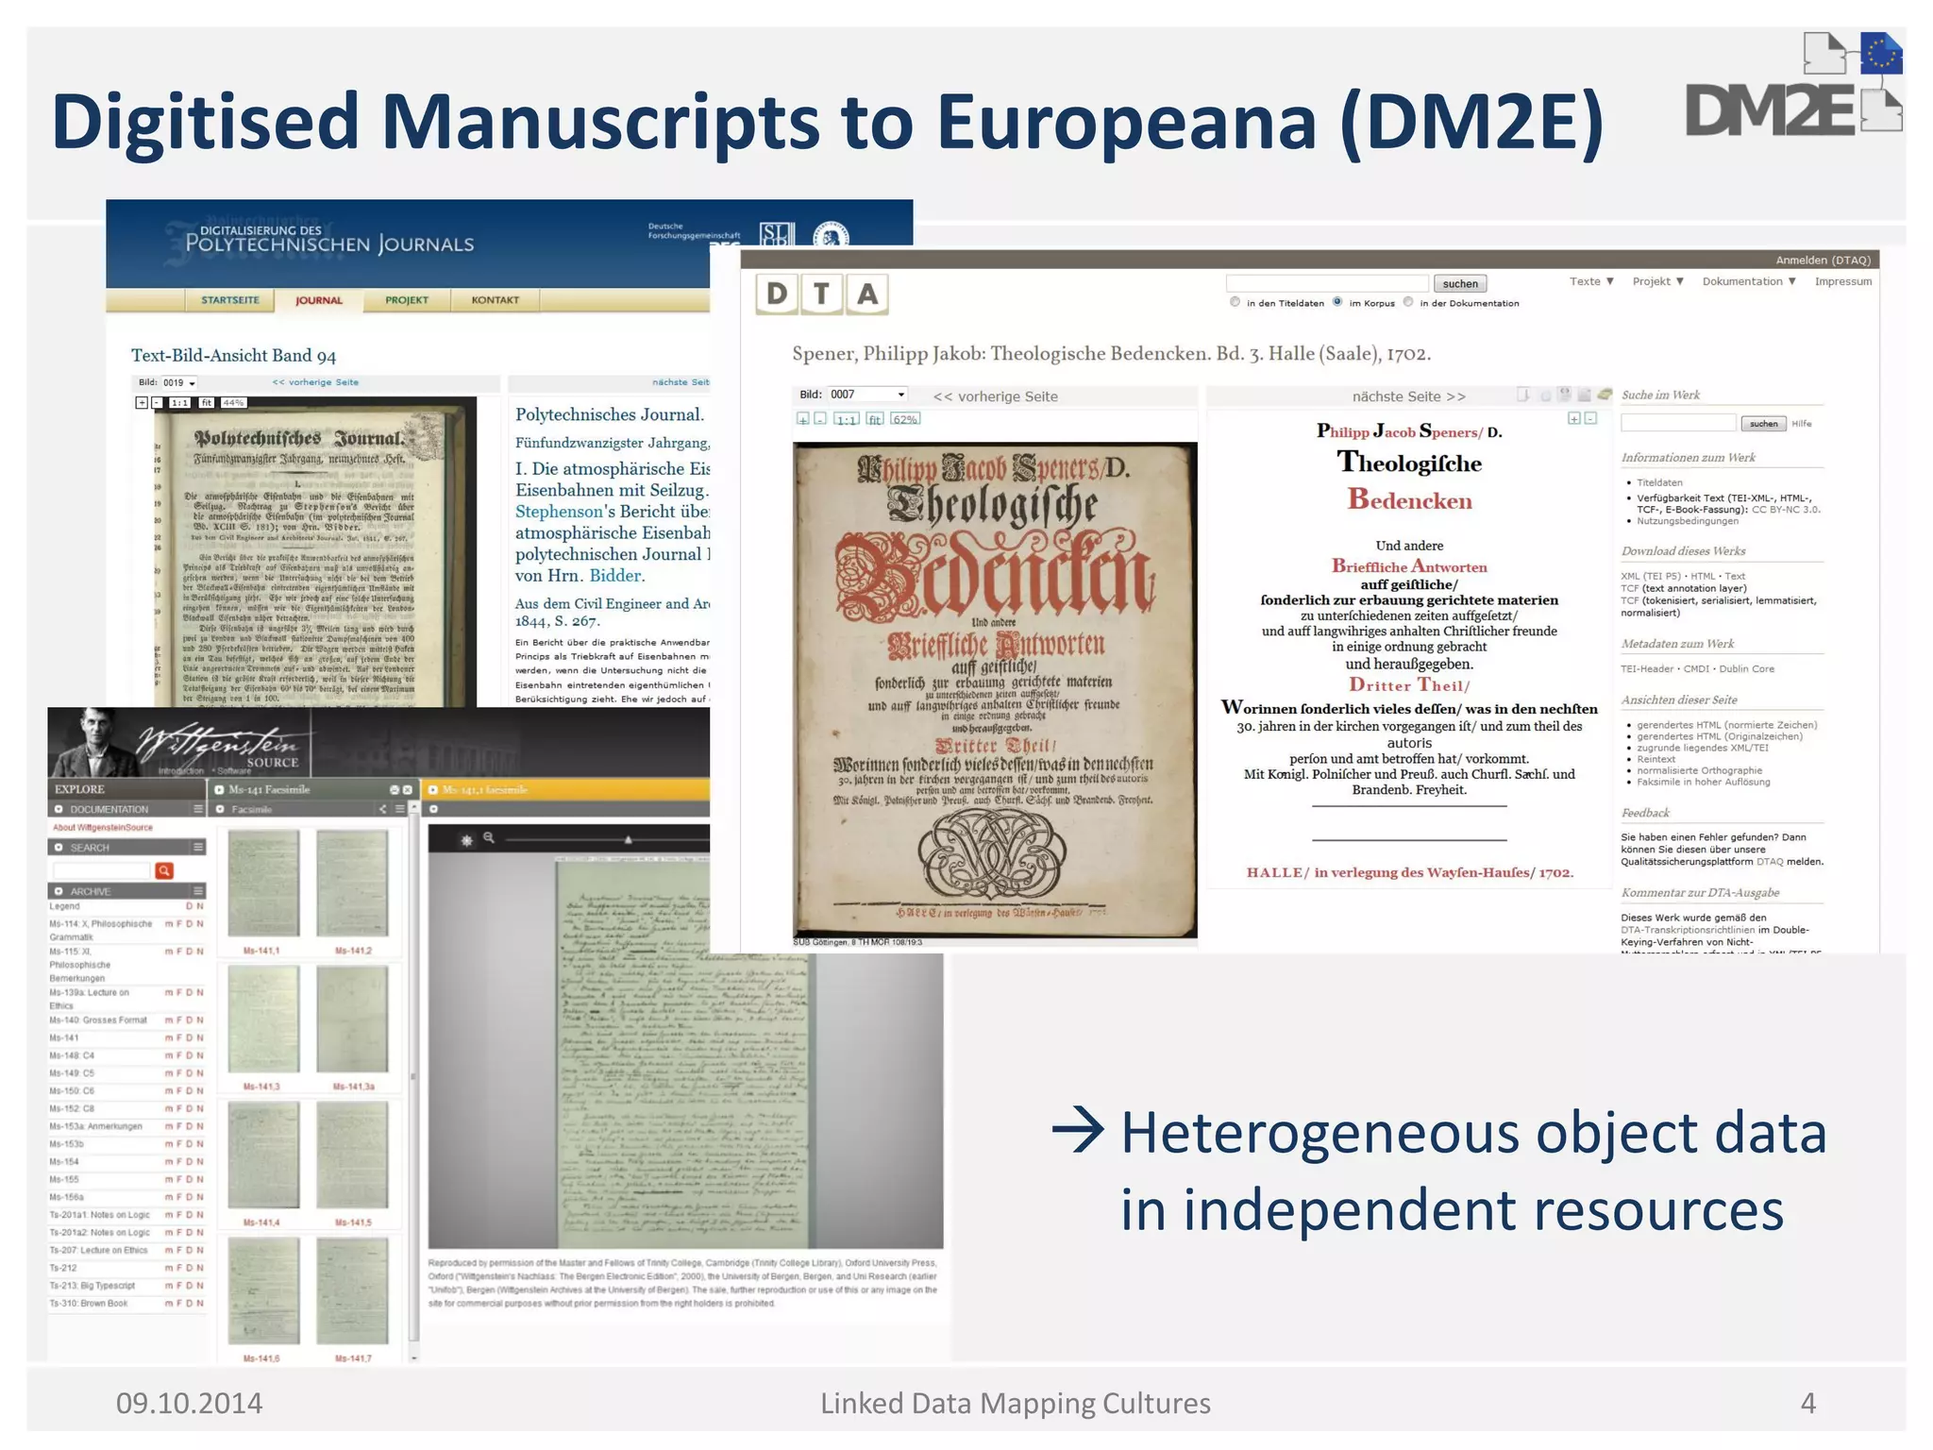The height and width of the screenshot is (1450, 1933).
Task: Collapse the SEARCH section toggle
Action: point(59,847)
